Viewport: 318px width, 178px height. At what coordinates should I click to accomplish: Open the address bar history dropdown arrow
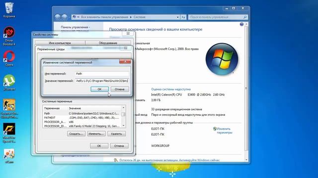pos(178,17)
